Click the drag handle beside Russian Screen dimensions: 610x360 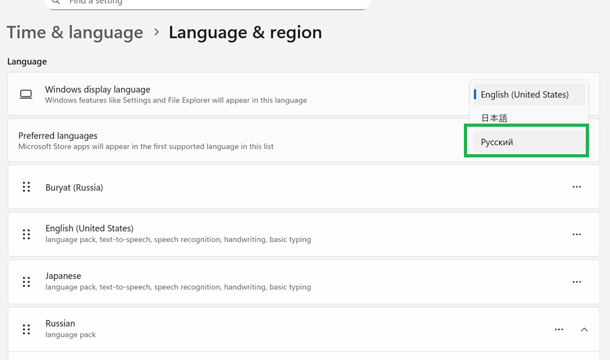[x=26, y=329]
